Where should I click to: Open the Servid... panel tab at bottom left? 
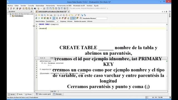tap(12, 94)
